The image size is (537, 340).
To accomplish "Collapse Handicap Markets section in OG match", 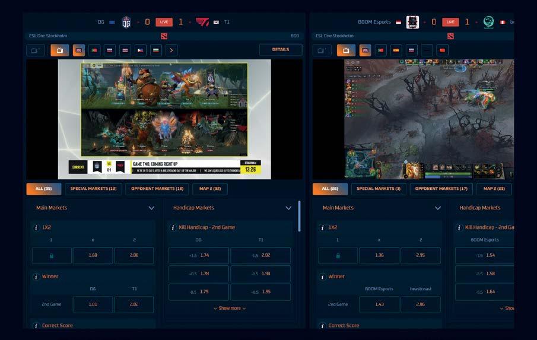I will point(288,208).
